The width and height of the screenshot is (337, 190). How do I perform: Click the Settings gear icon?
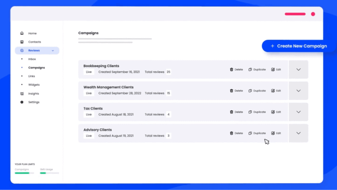pos(22,102)
